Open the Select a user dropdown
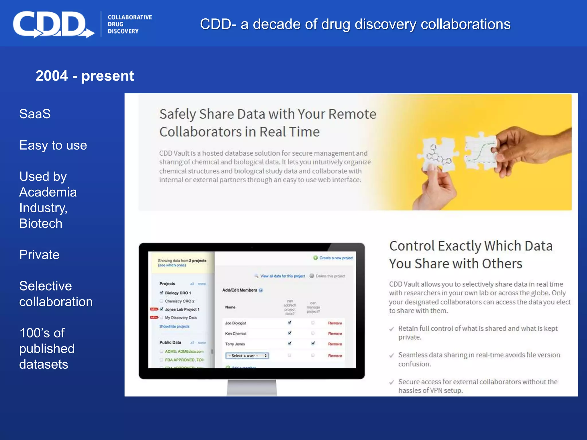 (x=247, y=356)
